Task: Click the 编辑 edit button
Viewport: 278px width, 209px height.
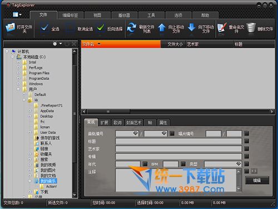Action: 257,180
